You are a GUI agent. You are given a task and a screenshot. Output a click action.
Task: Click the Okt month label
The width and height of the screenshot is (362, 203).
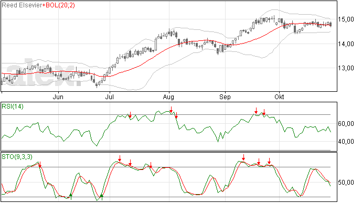click(279, 97)
